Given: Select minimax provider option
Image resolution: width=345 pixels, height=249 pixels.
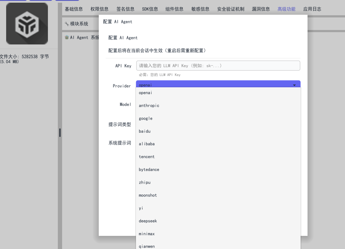Looking at the screenshot, I should [147, 234].
